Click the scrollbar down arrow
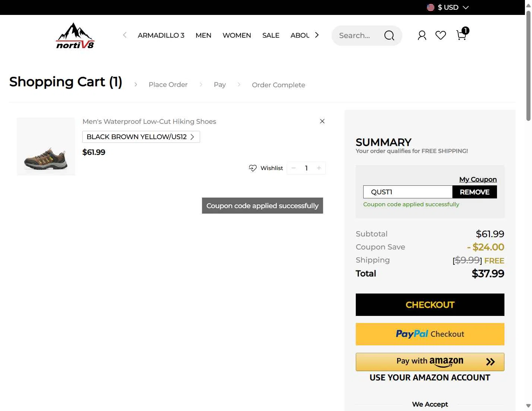Screen dimensions: 532x411 tap(528, 406)
